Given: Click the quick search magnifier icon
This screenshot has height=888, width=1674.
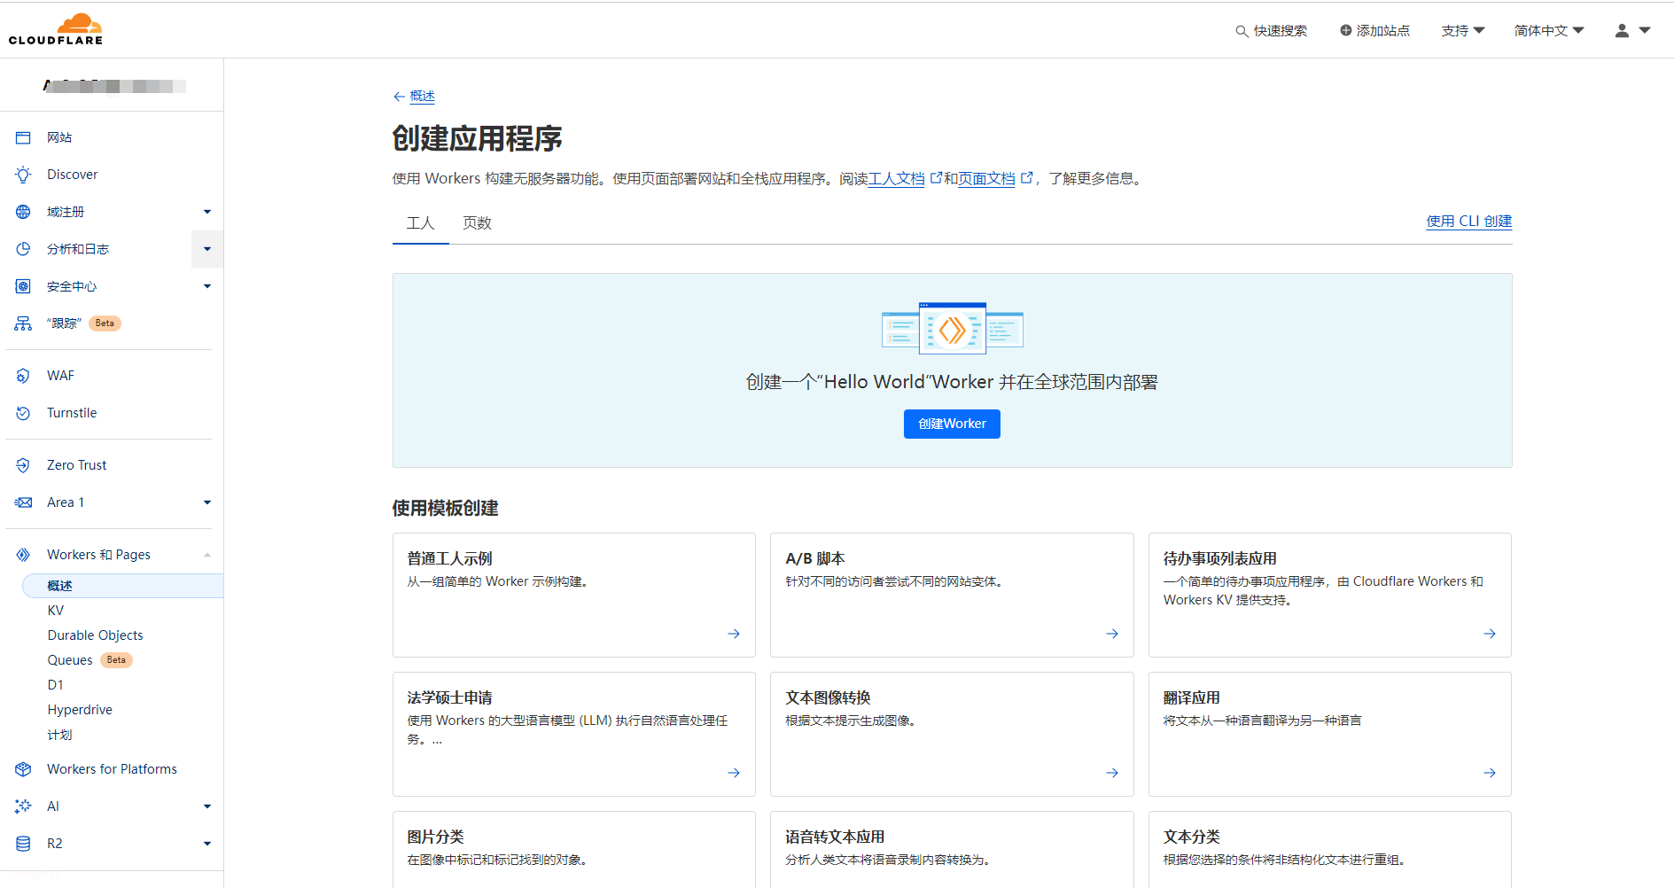Looking at the screenshot, I should click(x=1242, y=31).
